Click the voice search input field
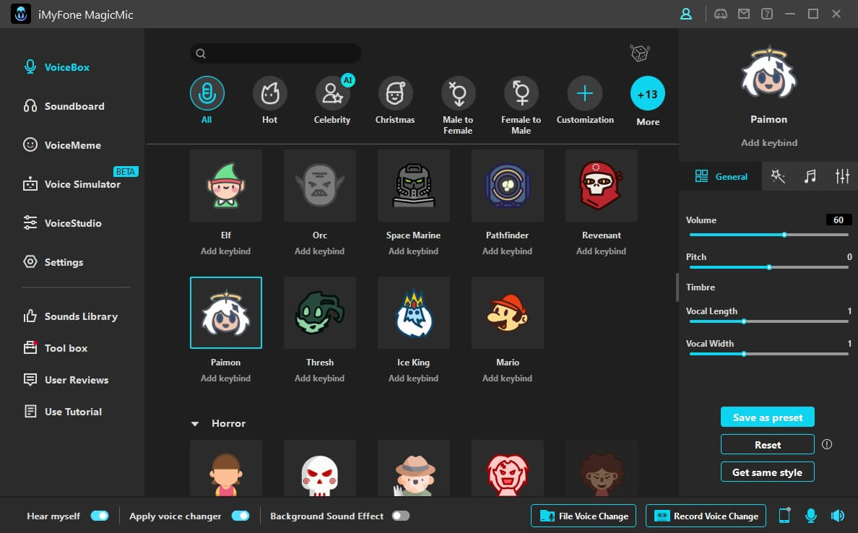Screen dimensions: 858x533 pyautogui.click(x=276, y=53)
